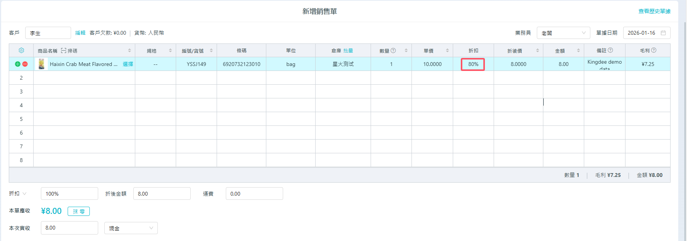The image size is (687, 241).
Task: Sort by 商品名稱 column arrows
Action: point(130,50)
